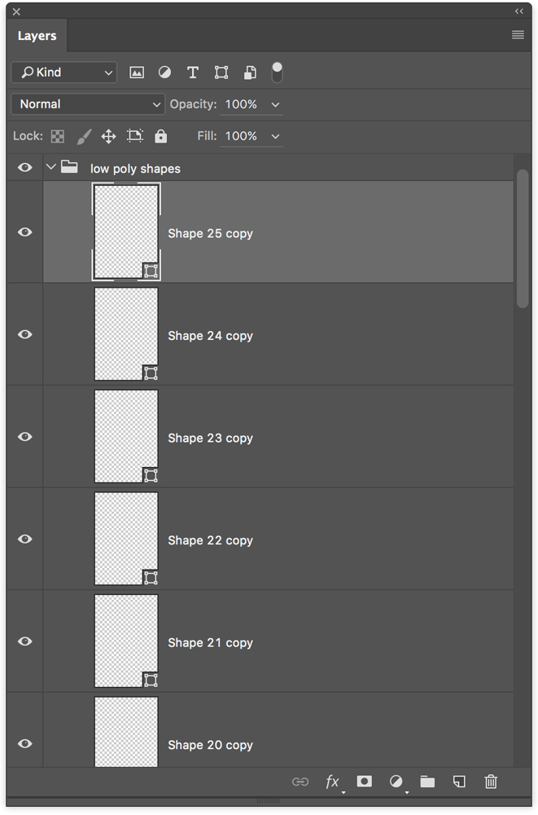Click the Lock all padlock icon
Image resolution: width=538 pixels, height=815 pixels.
tap(161, 136)
